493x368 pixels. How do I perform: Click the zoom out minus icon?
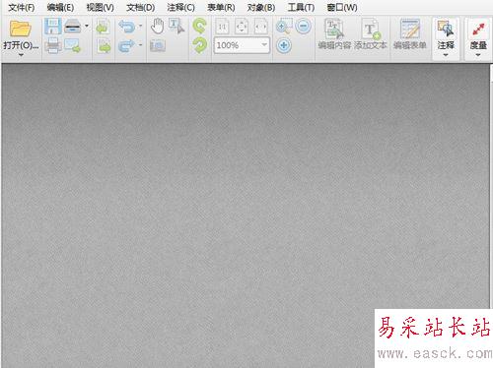pyautogui.click(x=303, y=26)
